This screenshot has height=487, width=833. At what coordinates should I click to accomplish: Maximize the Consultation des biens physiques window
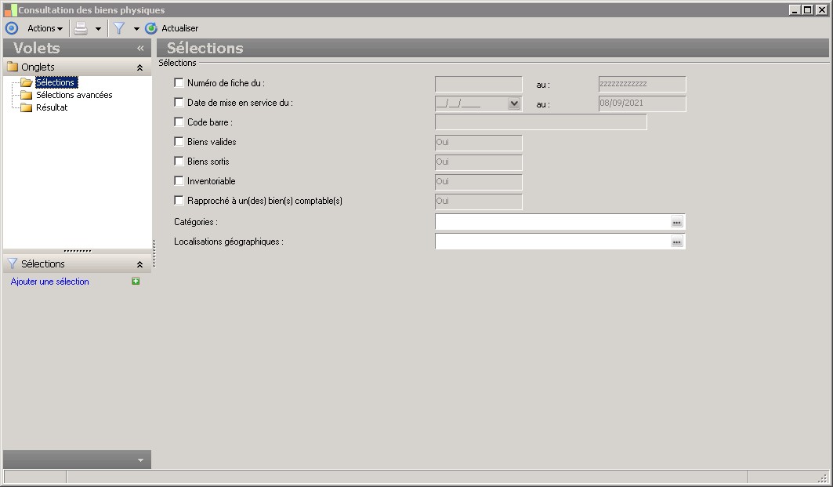[x=807, y=10]
